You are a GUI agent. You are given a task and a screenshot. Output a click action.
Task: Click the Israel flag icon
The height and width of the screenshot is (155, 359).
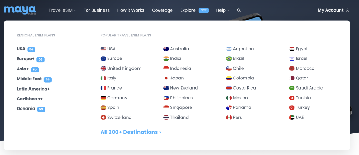pos(292,59)
